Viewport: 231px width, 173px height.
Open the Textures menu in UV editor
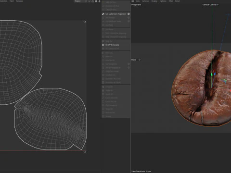point(19,1)
